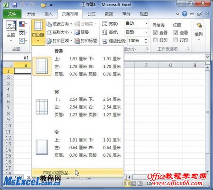Switch to the Home (开始) tab
213x190 pixels.
coord(31,14)
